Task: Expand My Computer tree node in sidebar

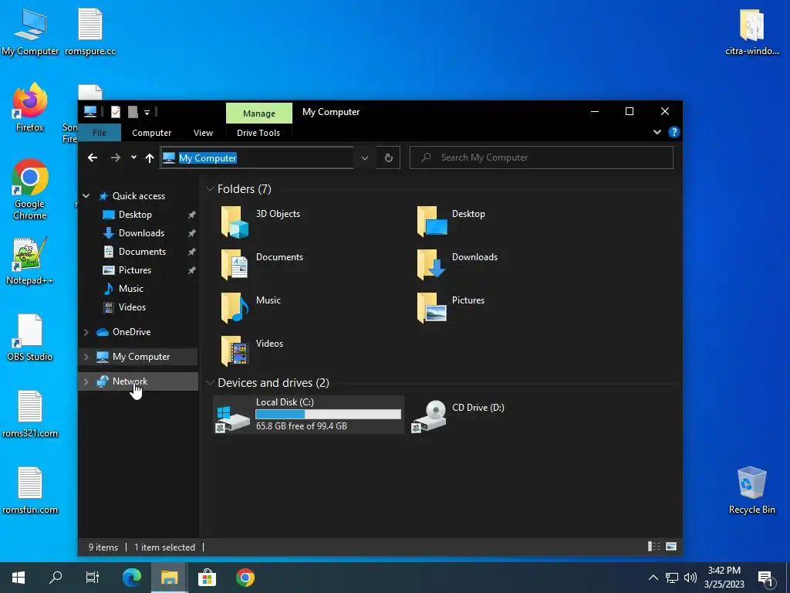Action: click(86, 357)
